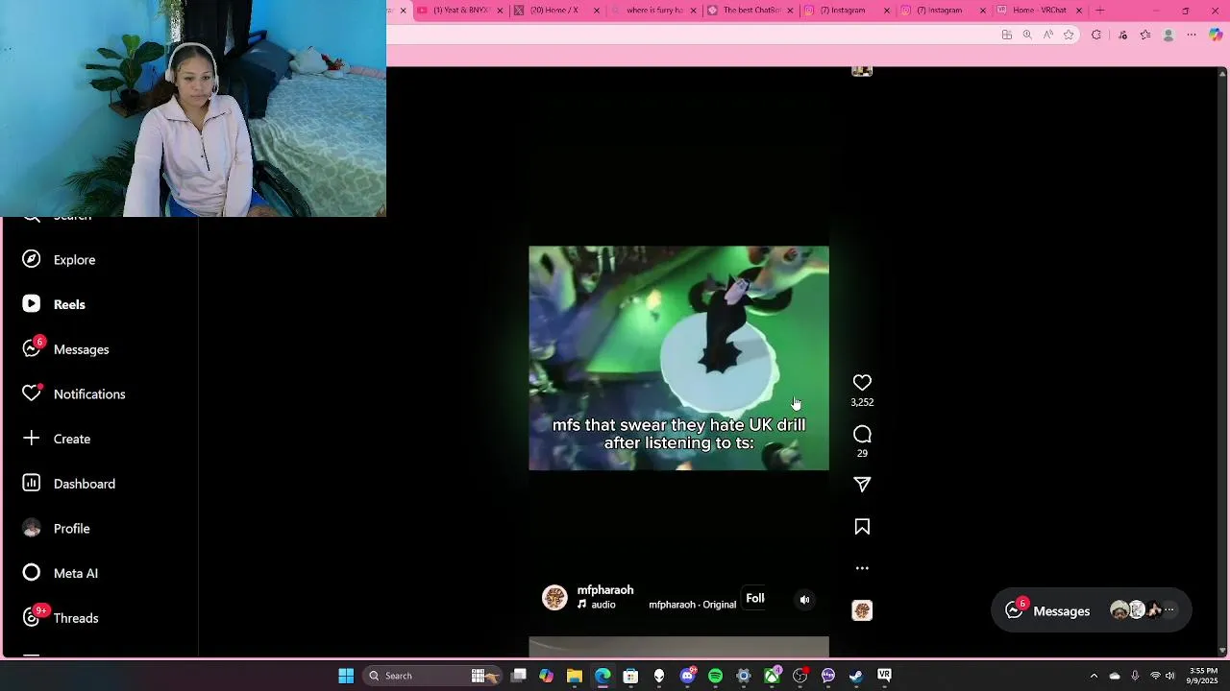This screenshot has height=691, width=1230.
Task: Click the browser zoom magnifier icon
Action: 1027,35
